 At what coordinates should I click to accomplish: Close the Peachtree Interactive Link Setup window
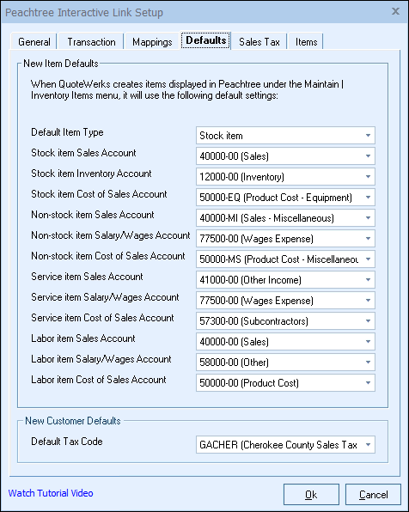pyautogui.click(x=395, y=11)
